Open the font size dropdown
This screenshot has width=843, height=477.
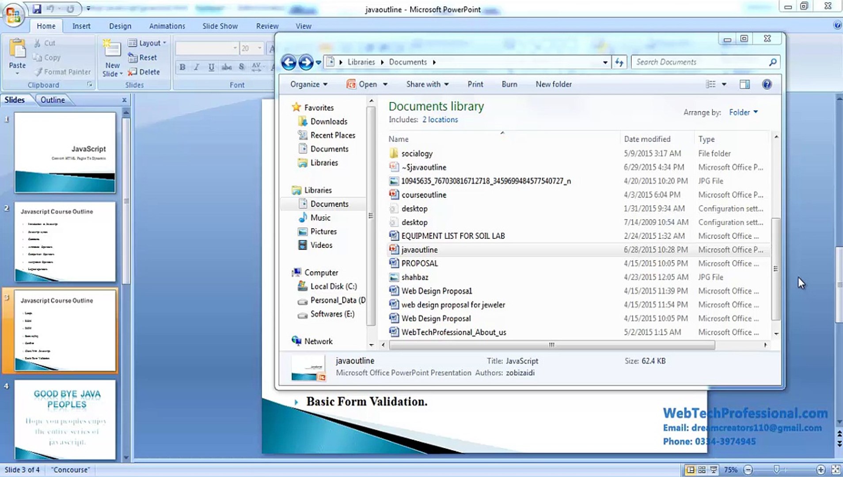(x=259, y=48)
